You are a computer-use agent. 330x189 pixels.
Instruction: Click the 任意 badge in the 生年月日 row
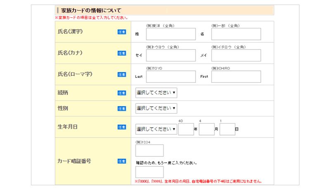click(122, 127)
